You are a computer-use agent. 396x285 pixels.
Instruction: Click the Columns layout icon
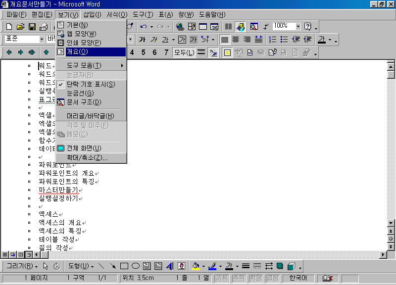228,27
